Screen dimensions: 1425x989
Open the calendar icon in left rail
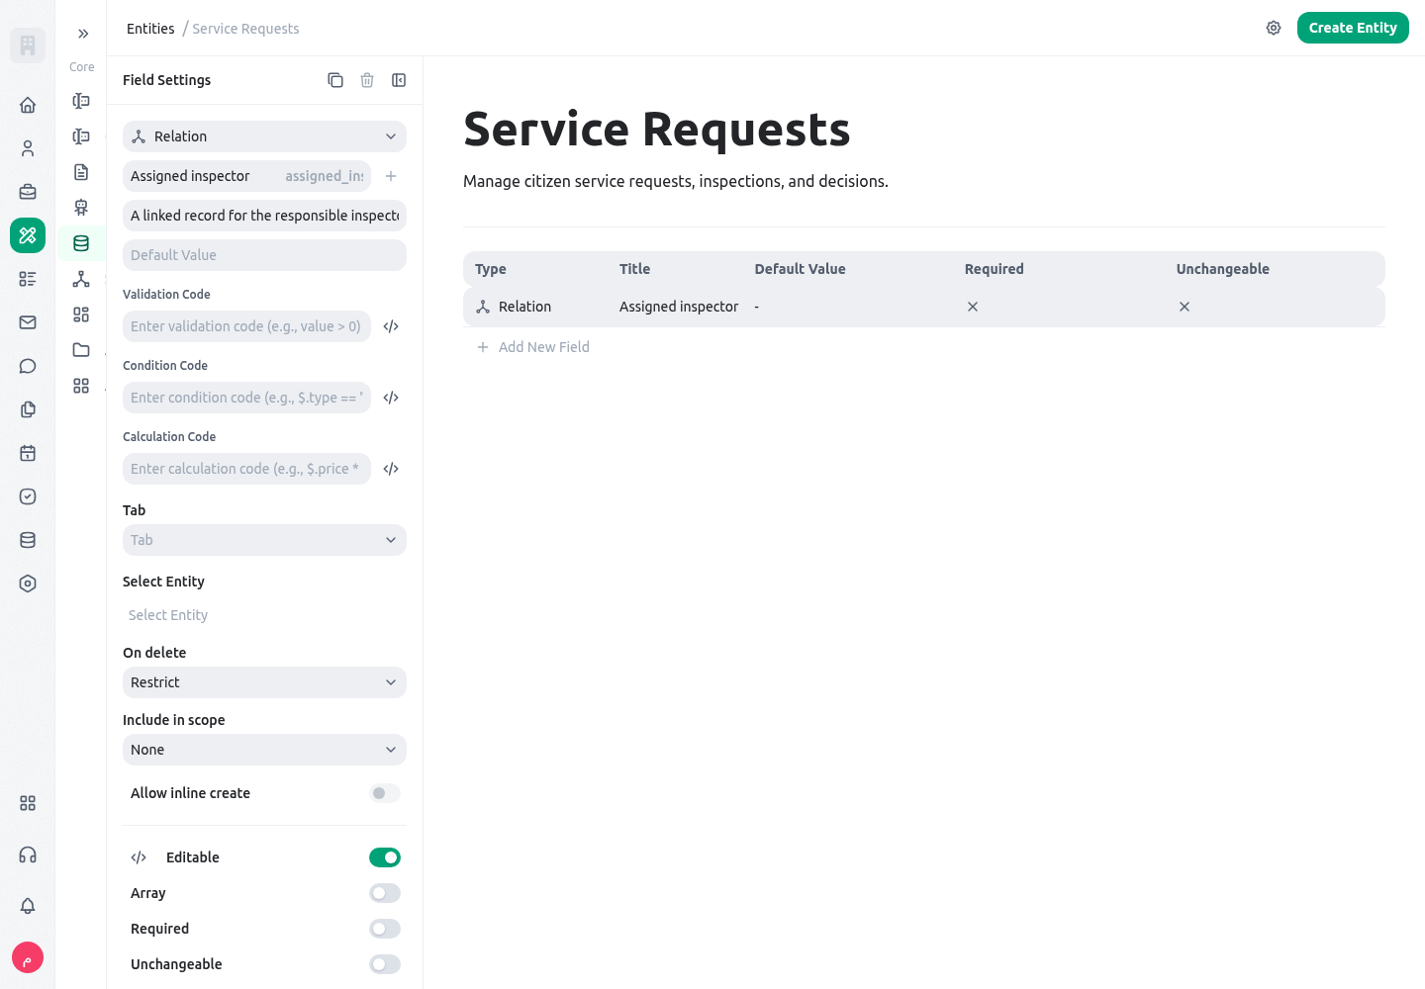point(28,453)
